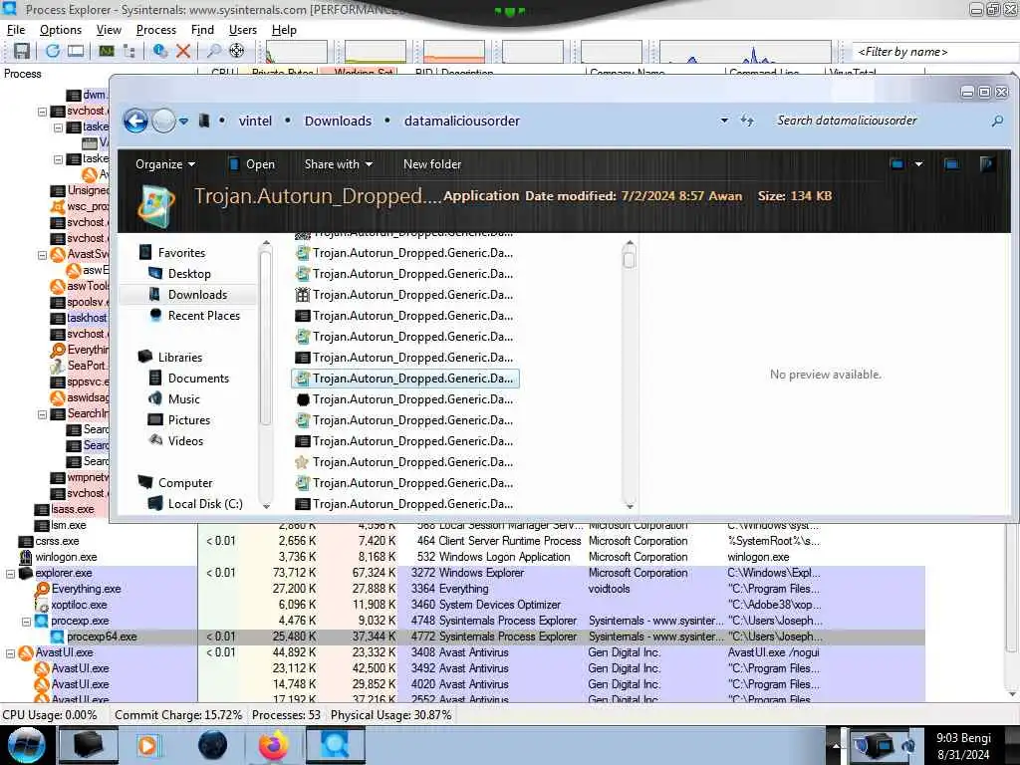Click the Refresh Now toolbar icon
Viewport: 1020px width, 765px height.
pos(52,51)
